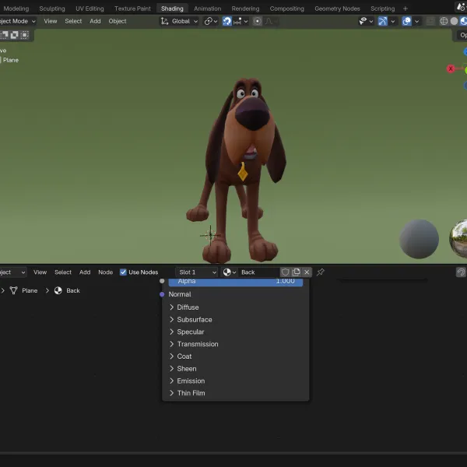Screen dimensions: 467x467
Task: Open the 3D viewport Add menu
Action: point(95,21)
